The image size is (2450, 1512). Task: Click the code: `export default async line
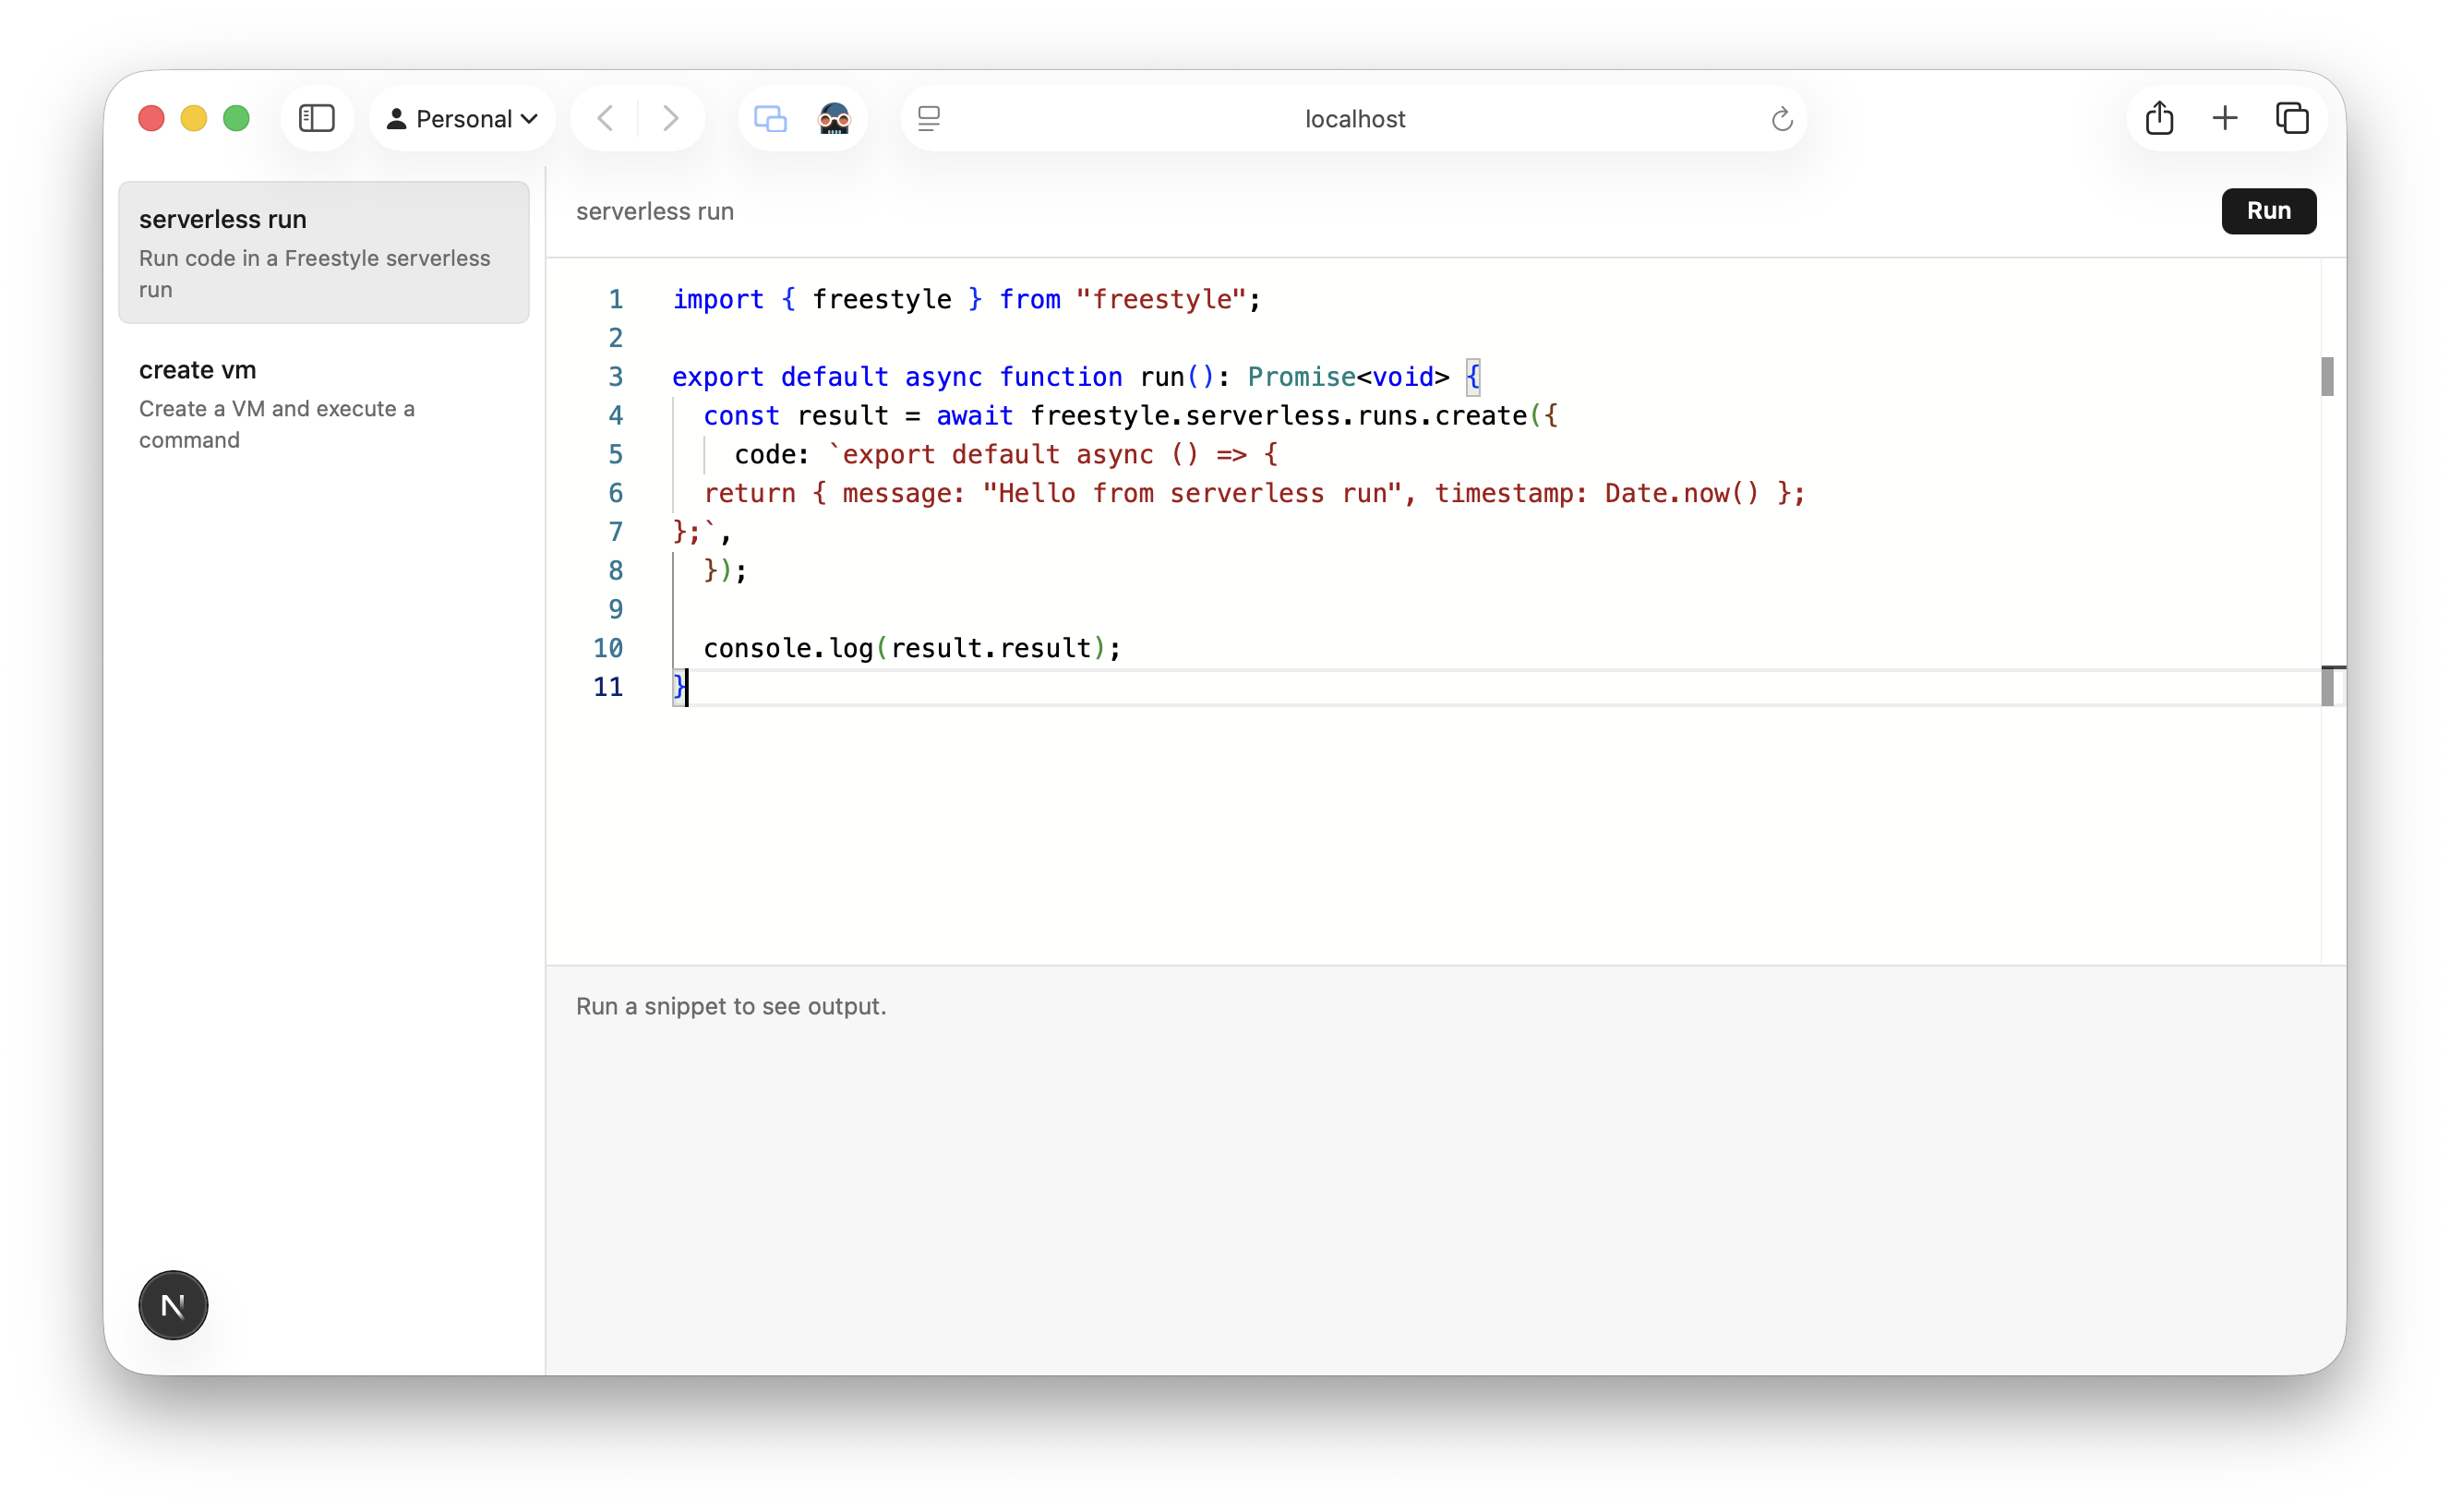coord(1006,454)
